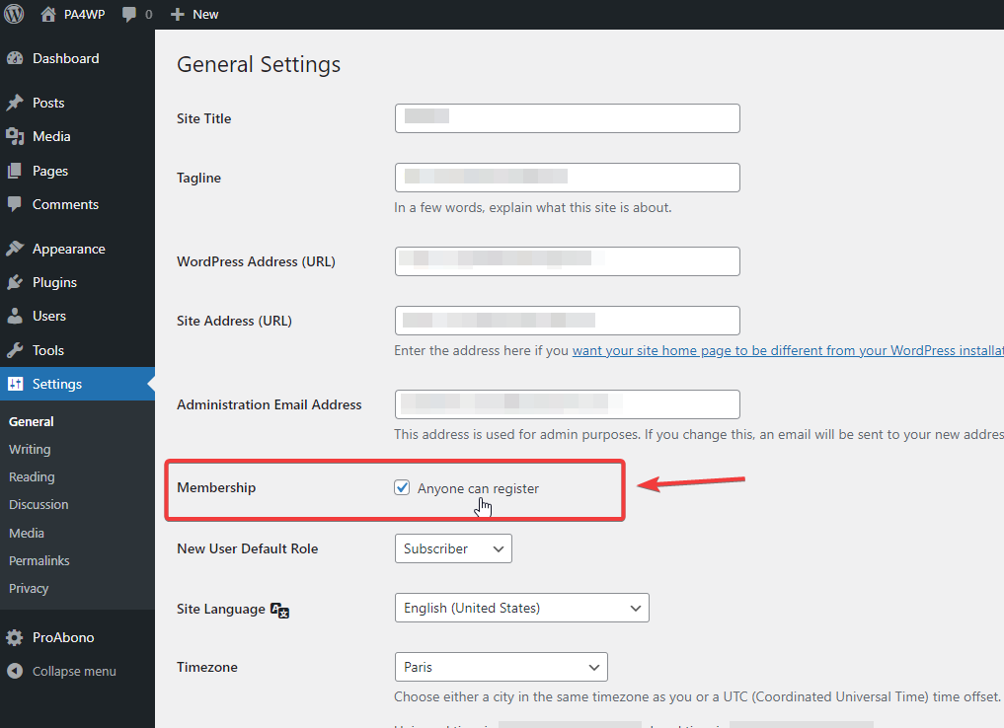
Task: Click into the Site Title field
Action: click(x=568, y=118)
